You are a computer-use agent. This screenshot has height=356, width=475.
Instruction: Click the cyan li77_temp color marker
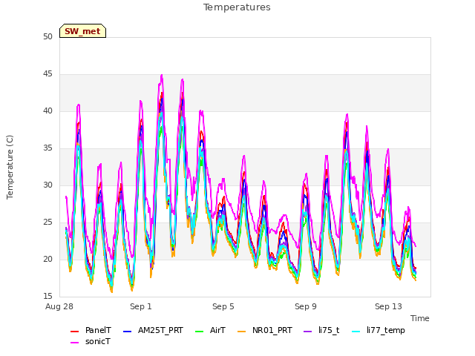click(x=356, y=332)
